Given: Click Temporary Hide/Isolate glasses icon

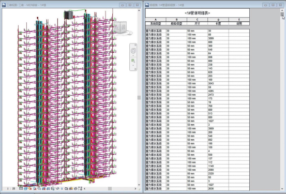Looking at the screenshot, I should point(57,188).
